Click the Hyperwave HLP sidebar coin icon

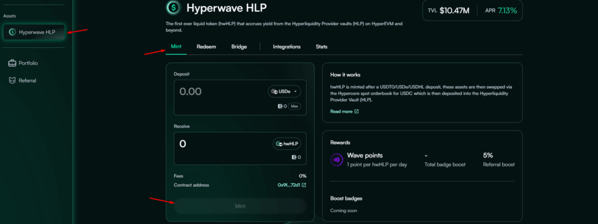pos(12,33)
